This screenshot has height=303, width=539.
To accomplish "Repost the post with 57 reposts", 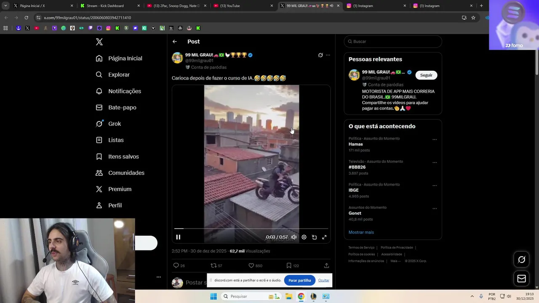I will click(x=216, y=266).
